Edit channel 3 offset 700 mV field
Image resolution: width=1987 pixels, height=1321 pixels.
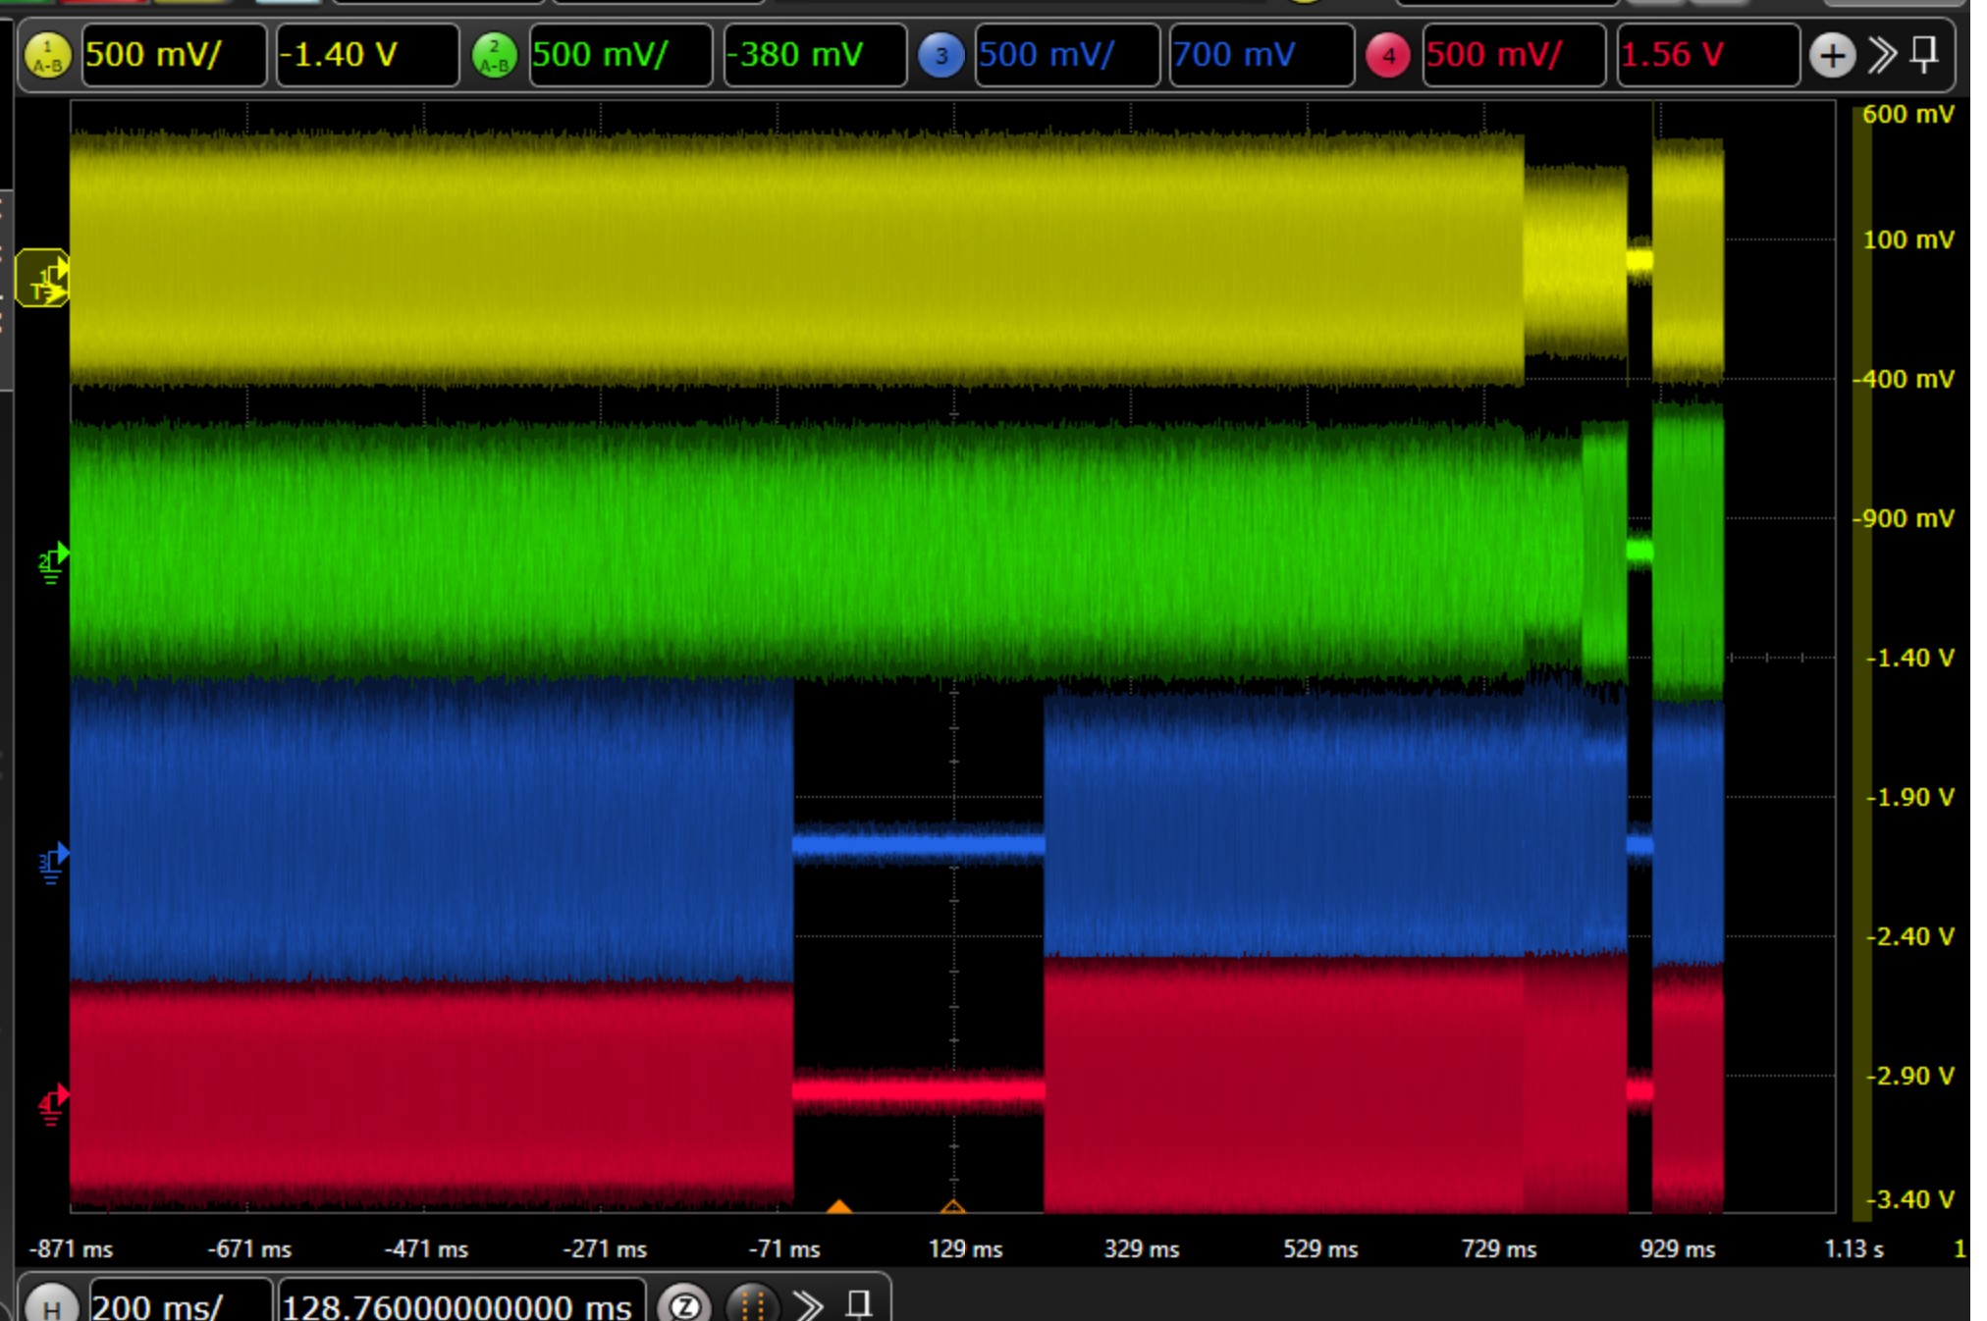pos(1262,55)
